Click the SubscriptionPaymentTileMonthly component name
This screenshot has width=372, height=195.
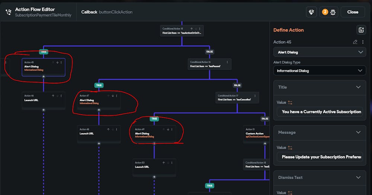(43, 15)
